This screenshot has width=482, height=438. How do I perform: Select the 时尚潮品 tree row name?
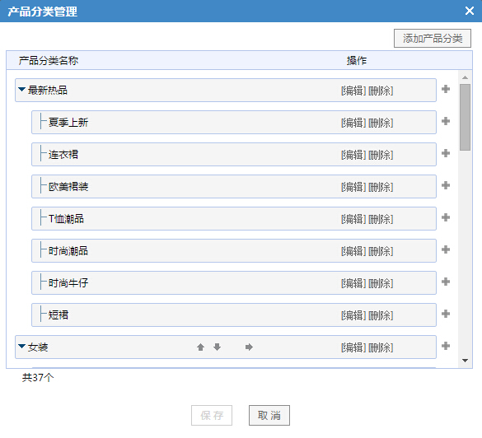pos(68,251)
